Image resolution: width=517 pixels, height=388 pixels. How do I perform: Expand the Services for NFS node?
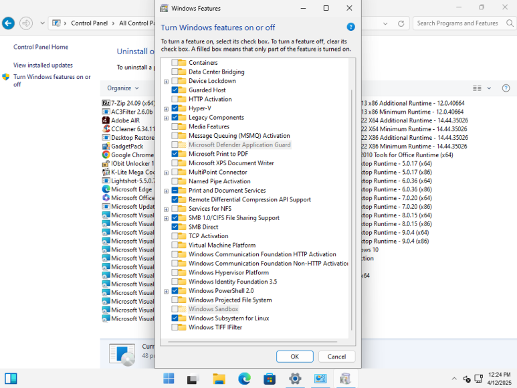pos(166,209)
